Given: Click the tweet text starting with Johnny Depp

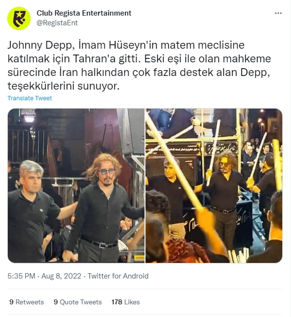Looking at the screenshot, I should click(139, 66).
